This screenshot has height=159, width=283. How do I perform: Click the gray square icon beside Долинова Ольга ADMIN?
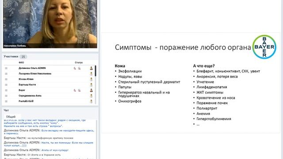click(6, 68)
